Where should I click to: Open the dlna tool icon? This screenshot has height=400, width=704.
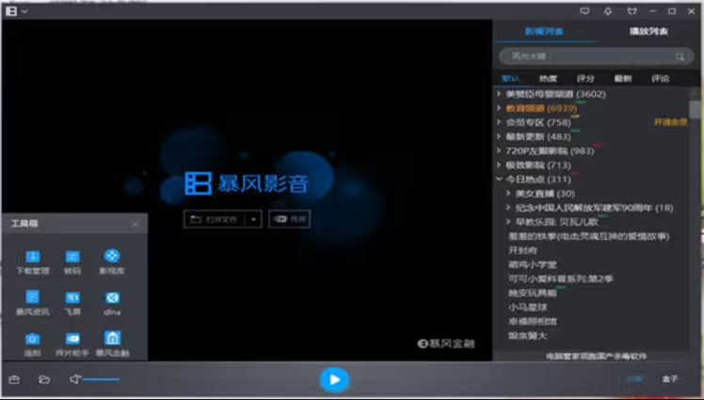pos(112,303)
